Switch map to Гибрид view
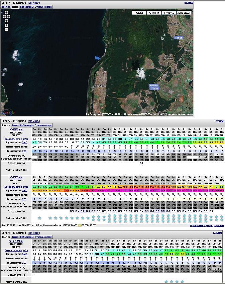225x284 pixels. tap(169, 13)
